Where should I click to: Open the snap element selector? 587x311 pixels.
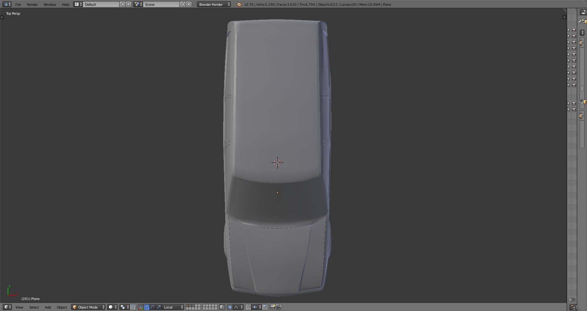257,307
